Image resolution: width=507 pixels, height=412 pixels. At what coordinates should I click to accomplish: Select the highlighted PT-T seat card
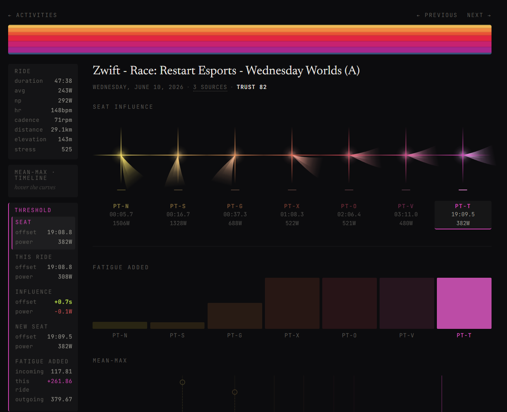[x=463, y=215]
